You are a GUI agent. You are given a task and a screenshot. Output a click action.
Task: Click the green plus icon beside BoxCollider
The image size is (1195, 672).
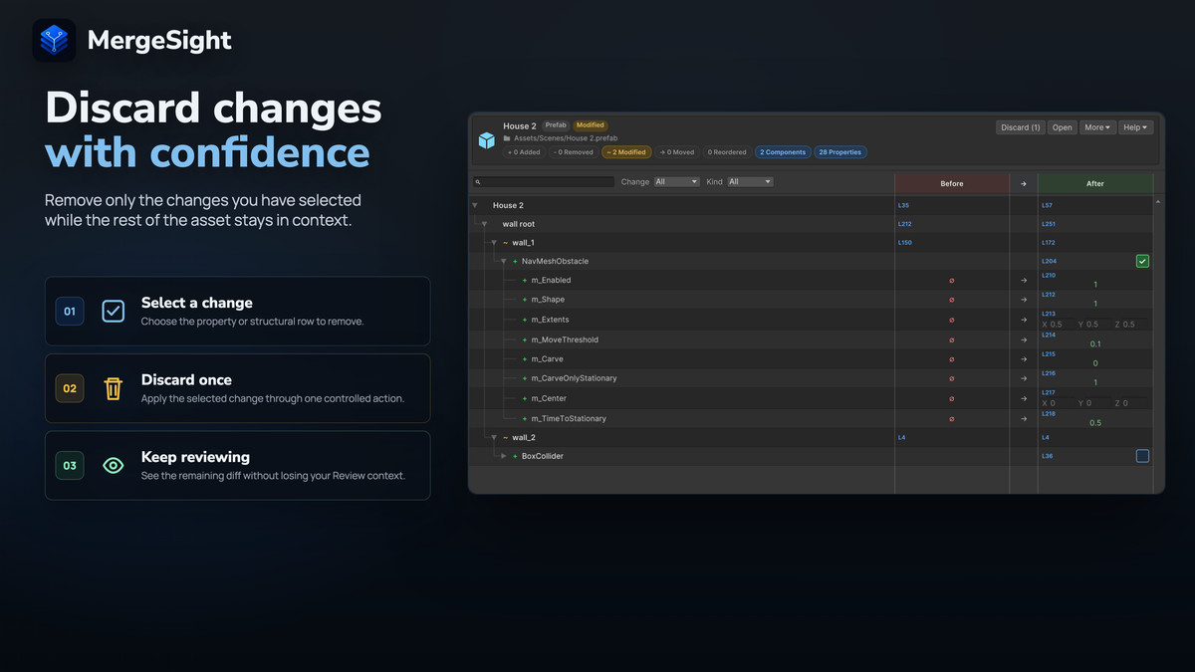click(x=515, y=456)
